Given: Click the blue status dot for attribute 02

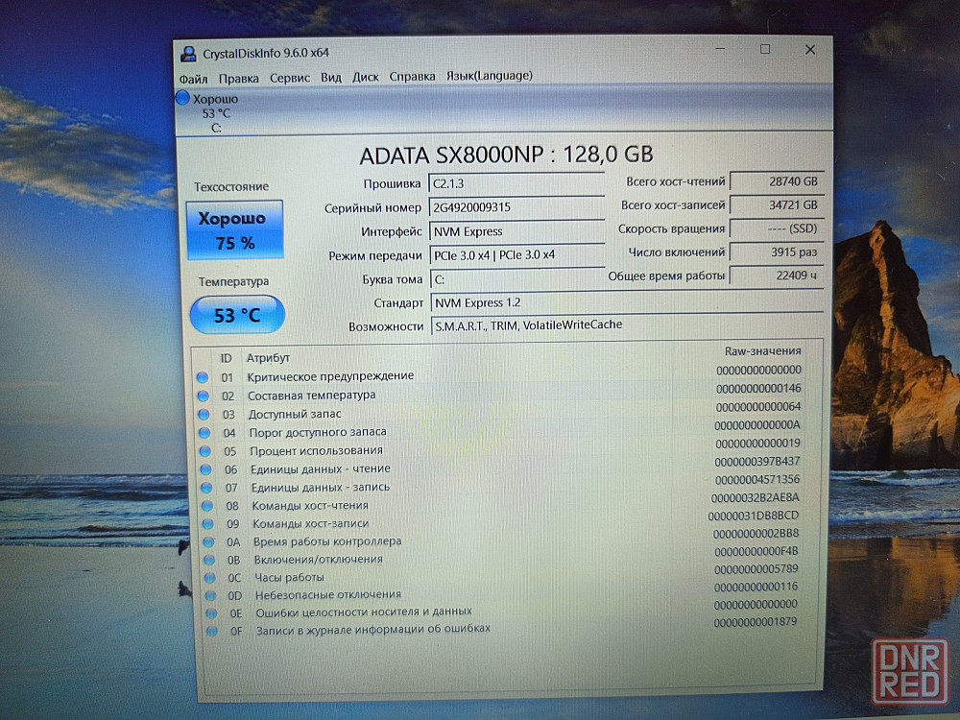Looking at the screenshot, I should click(x=203, y=396).
